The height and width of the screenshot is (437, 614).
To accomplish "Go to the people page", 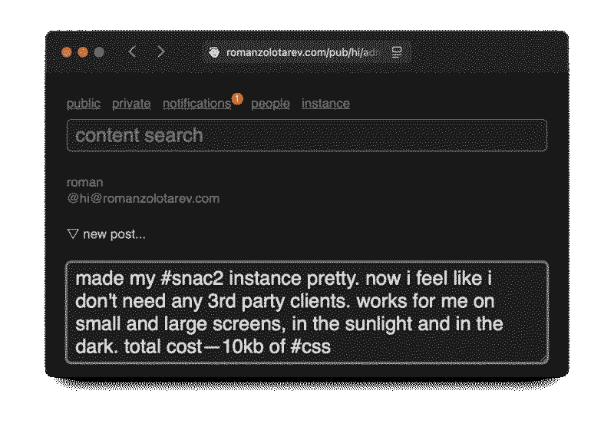I will click(x=270, y=104).
